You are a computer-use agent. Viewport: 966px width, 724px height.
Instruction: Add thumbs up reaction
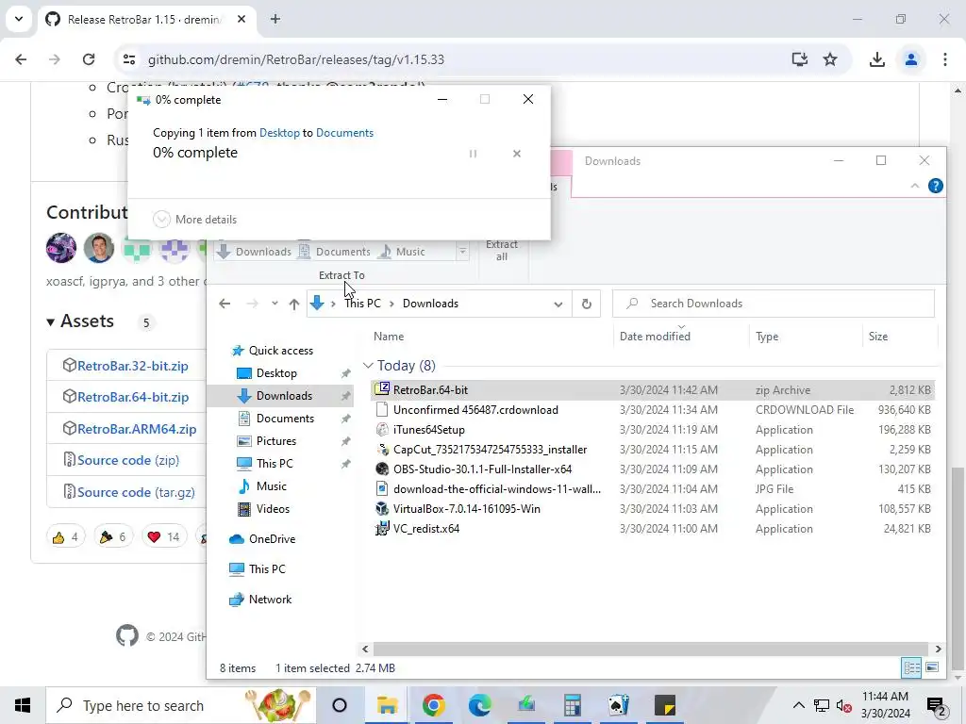click(x=65, y=537)
